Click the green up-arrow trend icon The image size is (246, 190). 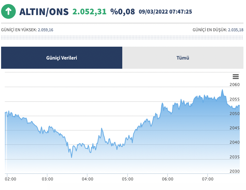pos(8,11)
